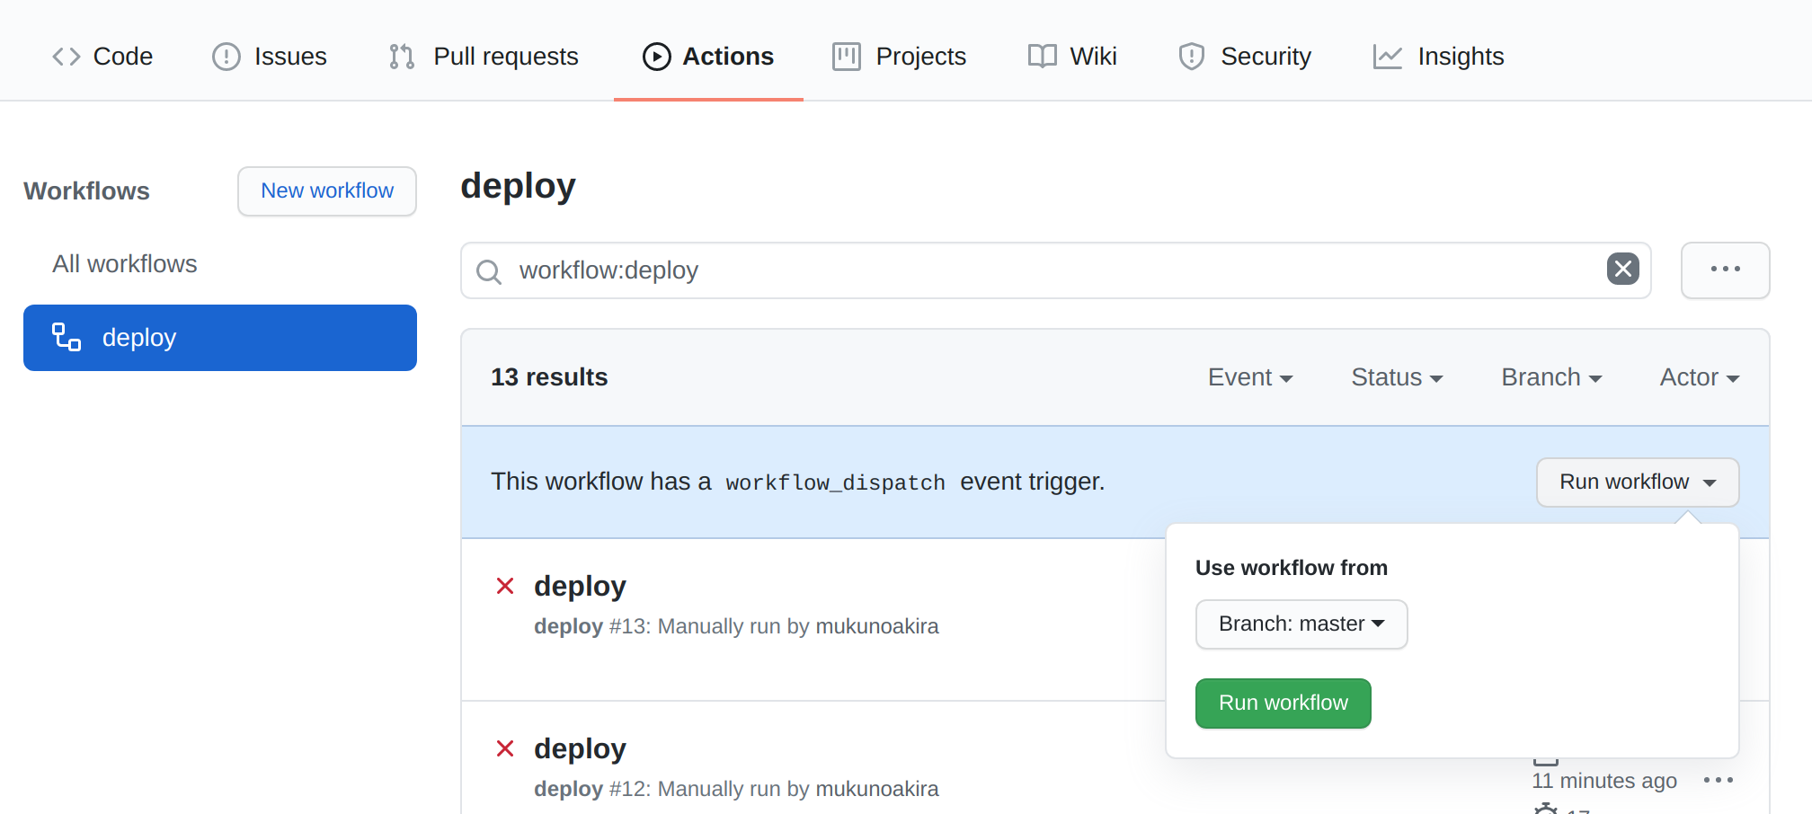The image size is (1812, 814).
Task: Switch to Pull requests tab
Action: [x=484, y=57]
